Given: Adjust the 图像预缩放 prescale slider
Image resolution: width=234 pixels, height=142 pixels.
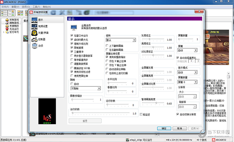Looking at the screenshot, I should point(83,99).
